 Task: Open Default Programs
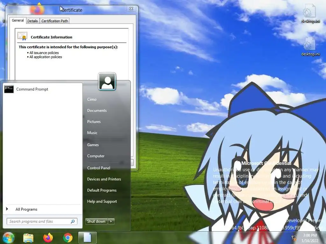102,190
